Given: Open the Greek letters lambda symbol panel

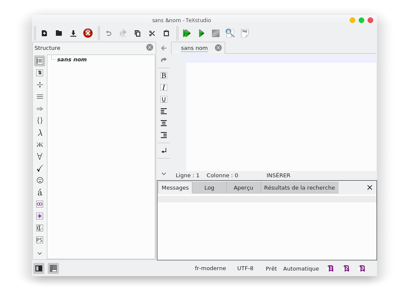Looking at the screenshot, I should (40, 133).
